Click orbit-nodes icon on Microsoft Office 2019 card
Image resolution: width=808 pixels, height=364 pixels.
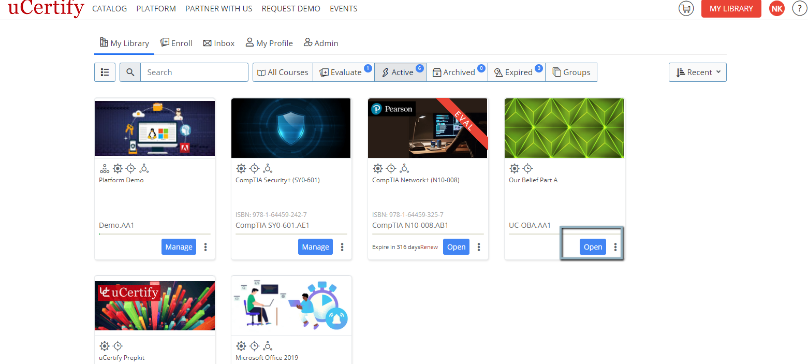tap(268, 346)
